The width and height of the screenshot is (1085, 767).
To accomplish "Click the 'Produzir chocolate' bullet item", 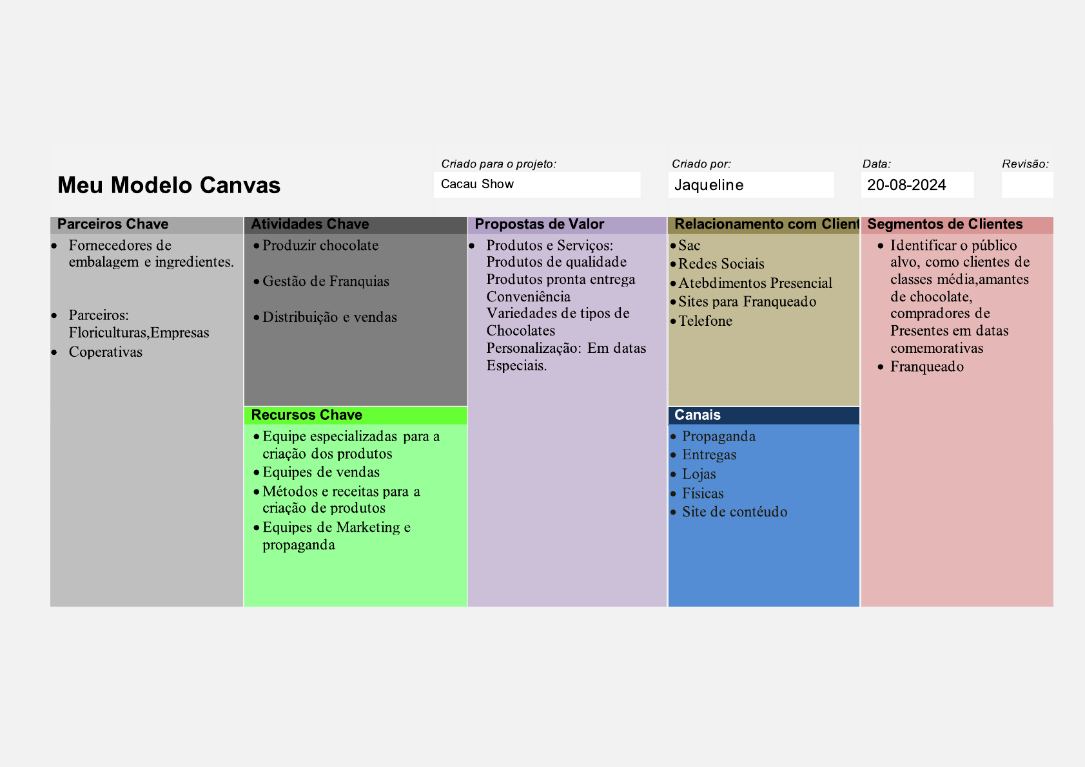I will pos(320,245).
